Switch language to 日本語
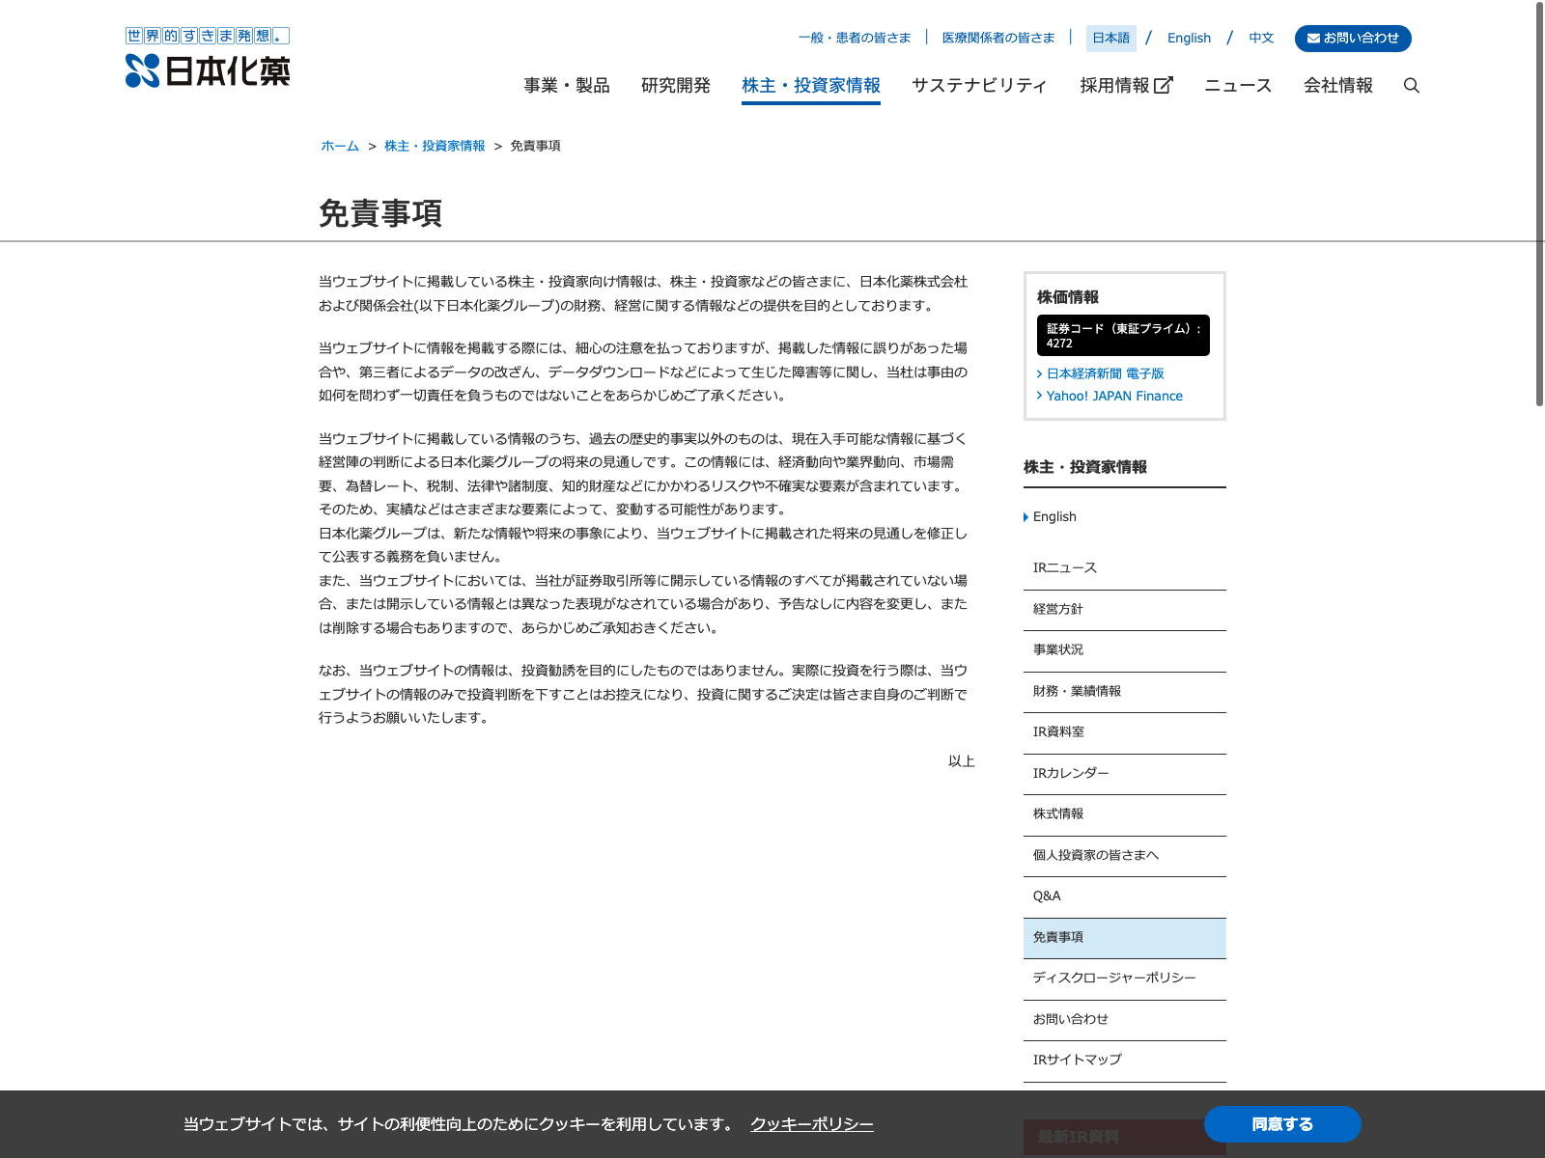 click(1110, 39)
